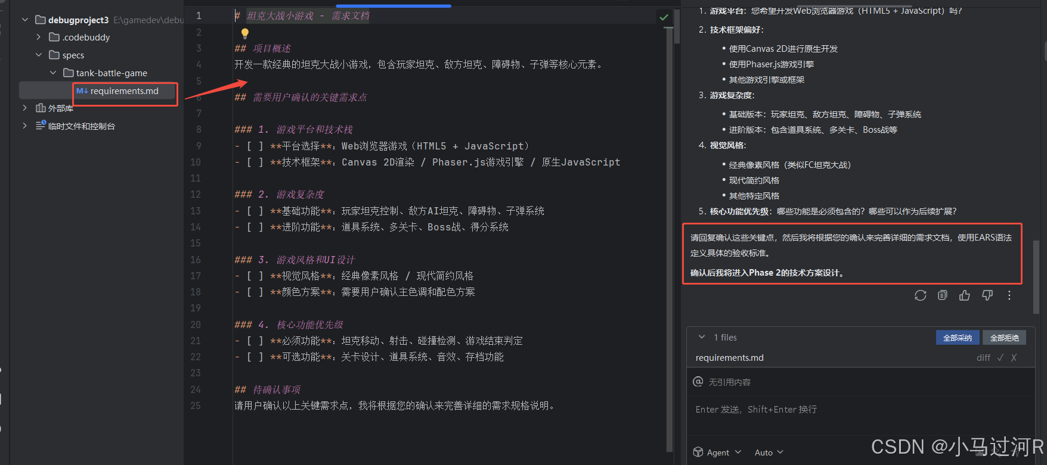Collapse the tank-battle-game folder
Screen dimensions: 1047x465
pyautogui.click(x=53, y=73)
